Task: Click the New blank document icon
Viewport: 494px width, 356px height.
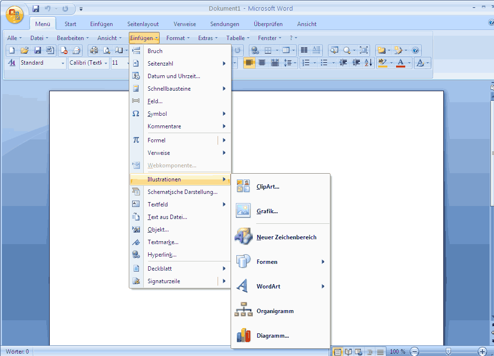Action: pos(12,50)
